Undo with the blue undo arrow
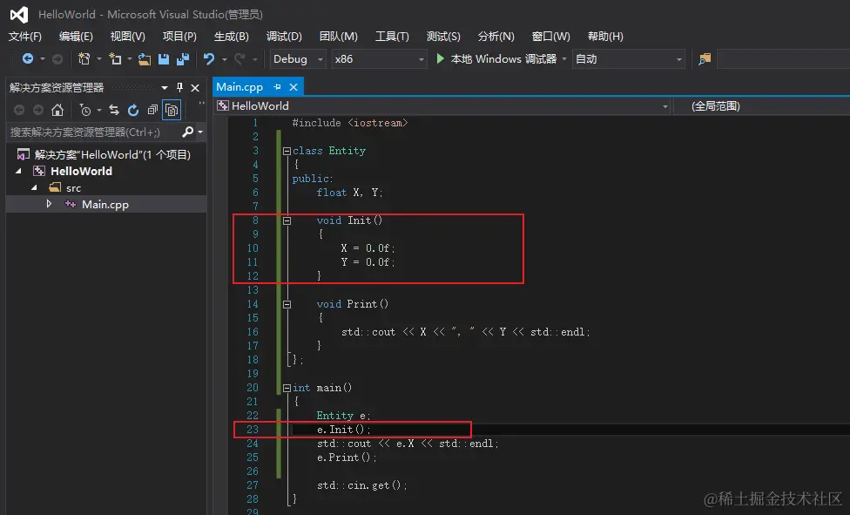Image resolution: width=850 pixels, height=515 pixels. coord(209,58)
